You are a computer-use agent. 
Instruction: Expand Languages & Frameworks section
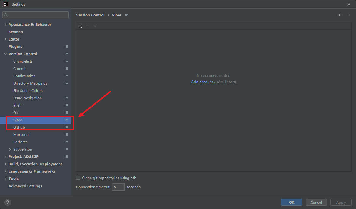(5, 171)
